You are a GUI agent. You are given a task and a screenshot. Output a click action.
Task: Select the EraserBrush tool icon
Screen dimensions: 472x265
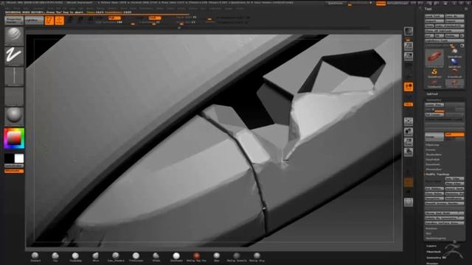454,73
